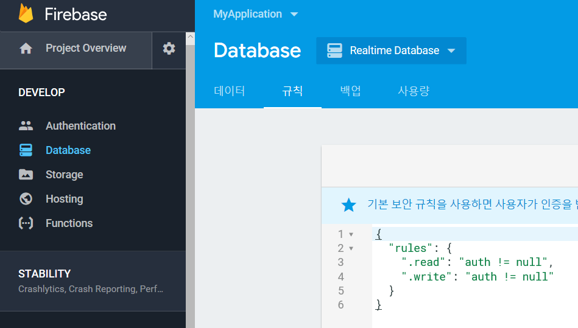Click the Database page heading
Screen dimensions: 578x328
[257, 51]
